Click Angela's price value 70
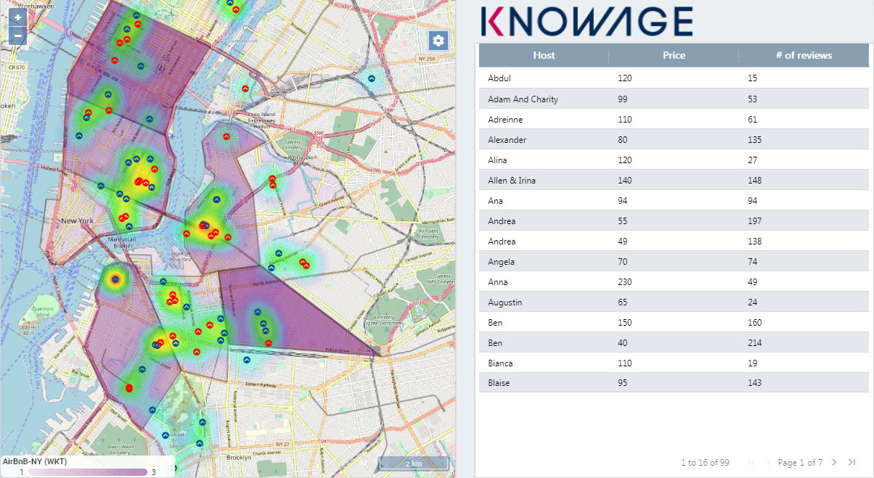The height and width of the screenshot is (478, 874). 623,261
